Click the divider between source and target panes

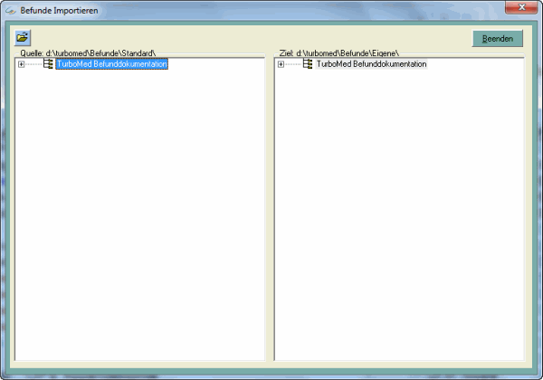(270, 208)
